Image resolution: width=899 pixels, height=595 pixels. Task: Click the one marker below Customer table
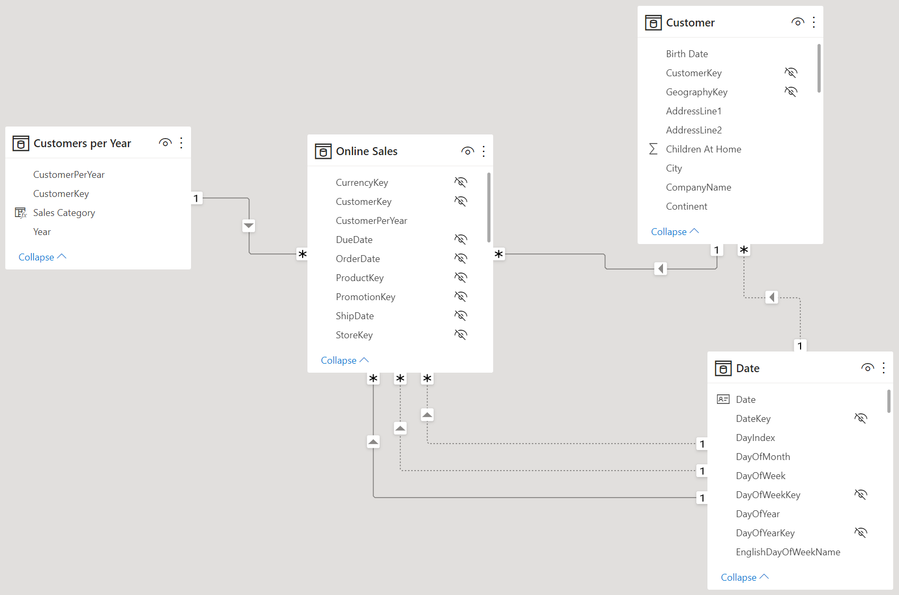(x=716, y=250)
